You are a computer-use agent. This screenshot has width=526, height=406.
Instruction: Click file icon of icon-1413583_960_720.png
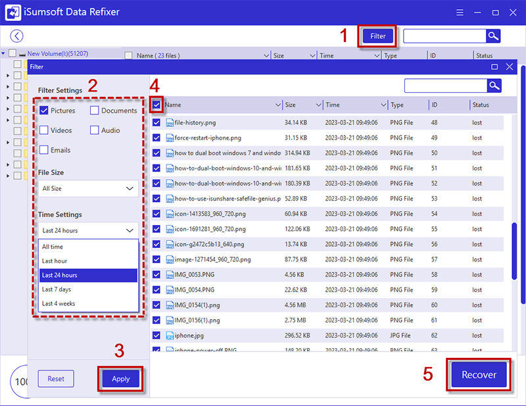(x=170, y=214)
